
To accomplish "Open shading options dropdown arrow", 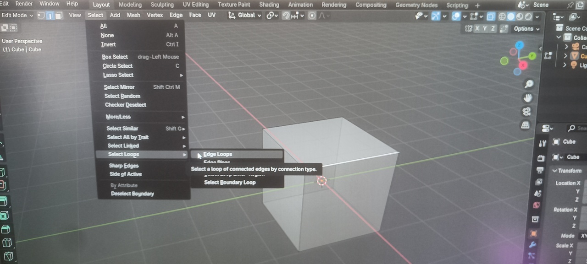I will click(x=537, y=16).
